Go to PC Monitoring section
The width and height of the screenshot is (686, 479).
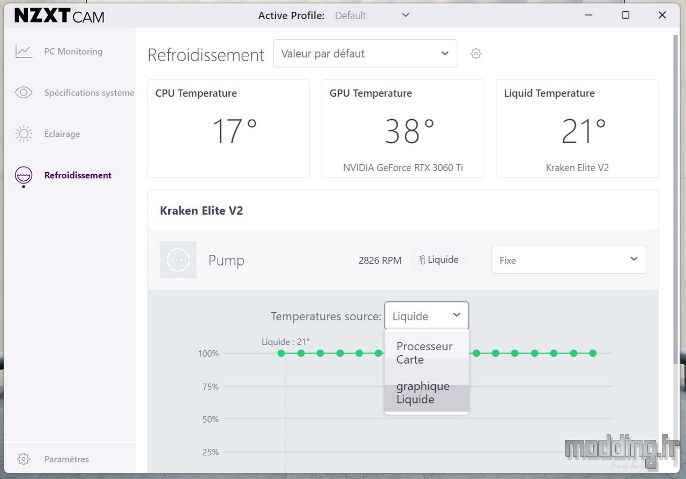click(73, 51)
